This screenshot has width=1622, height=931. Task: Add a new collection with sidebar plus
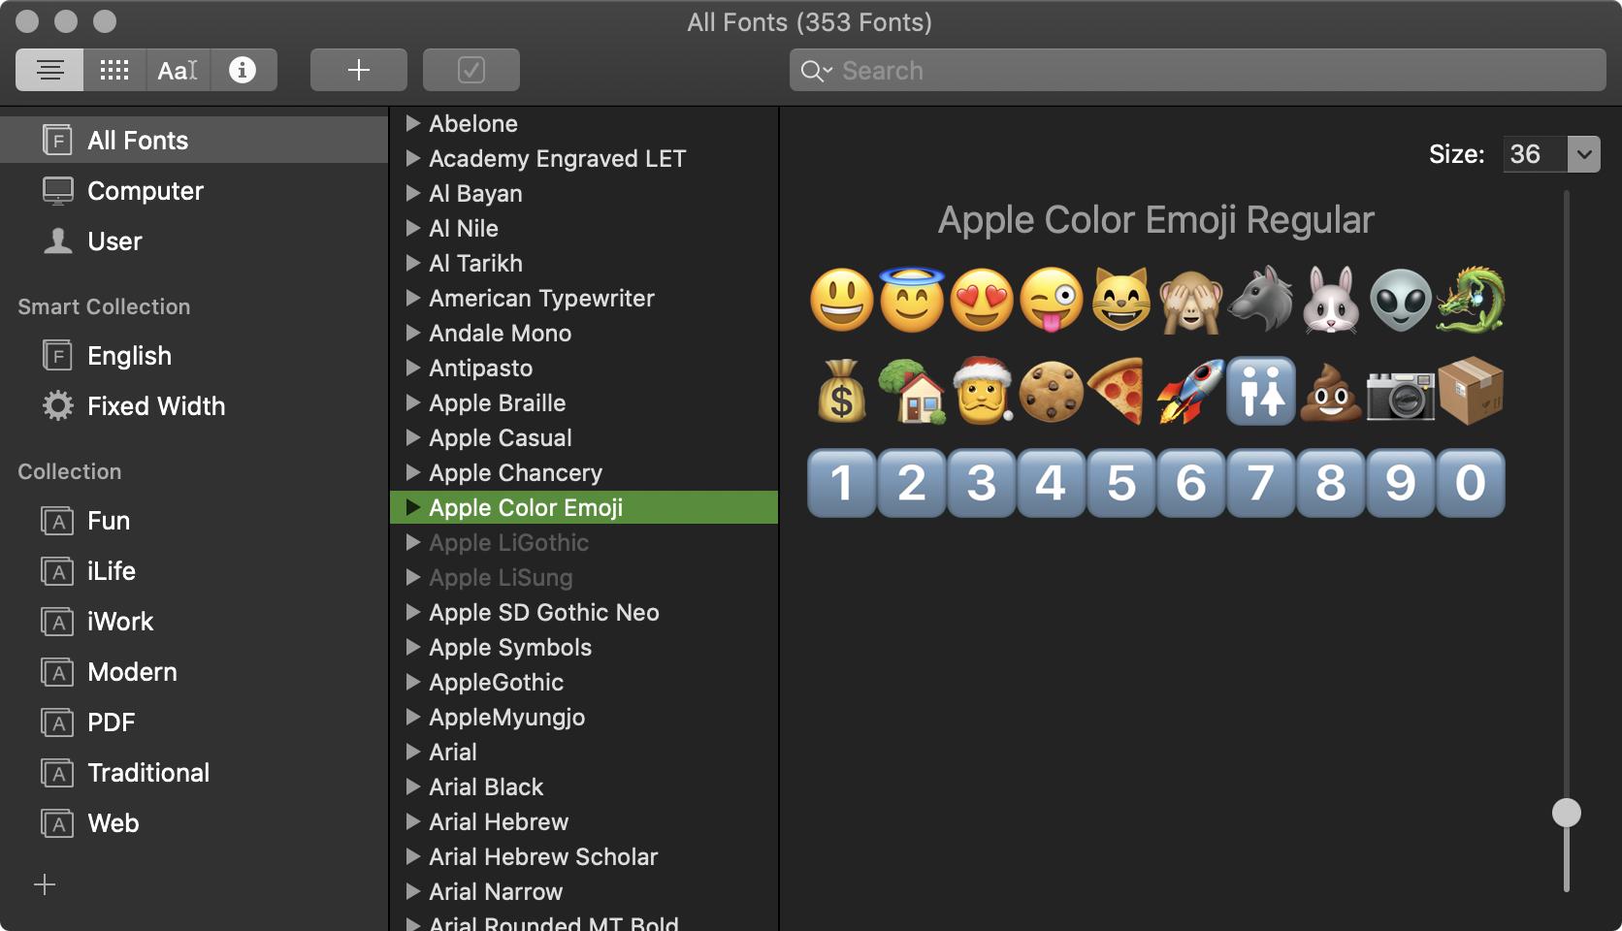pyautogui.click(x=45, y=884)
